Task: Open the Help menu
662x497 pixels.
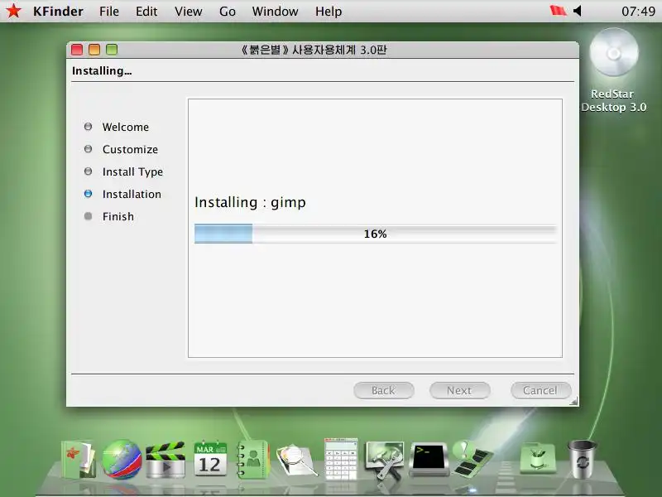Action: [329, 12]
